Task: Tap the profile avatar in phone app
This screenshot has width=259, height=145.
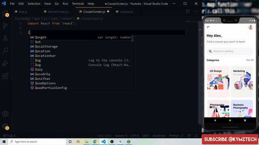Action: [x=251, y=27]
